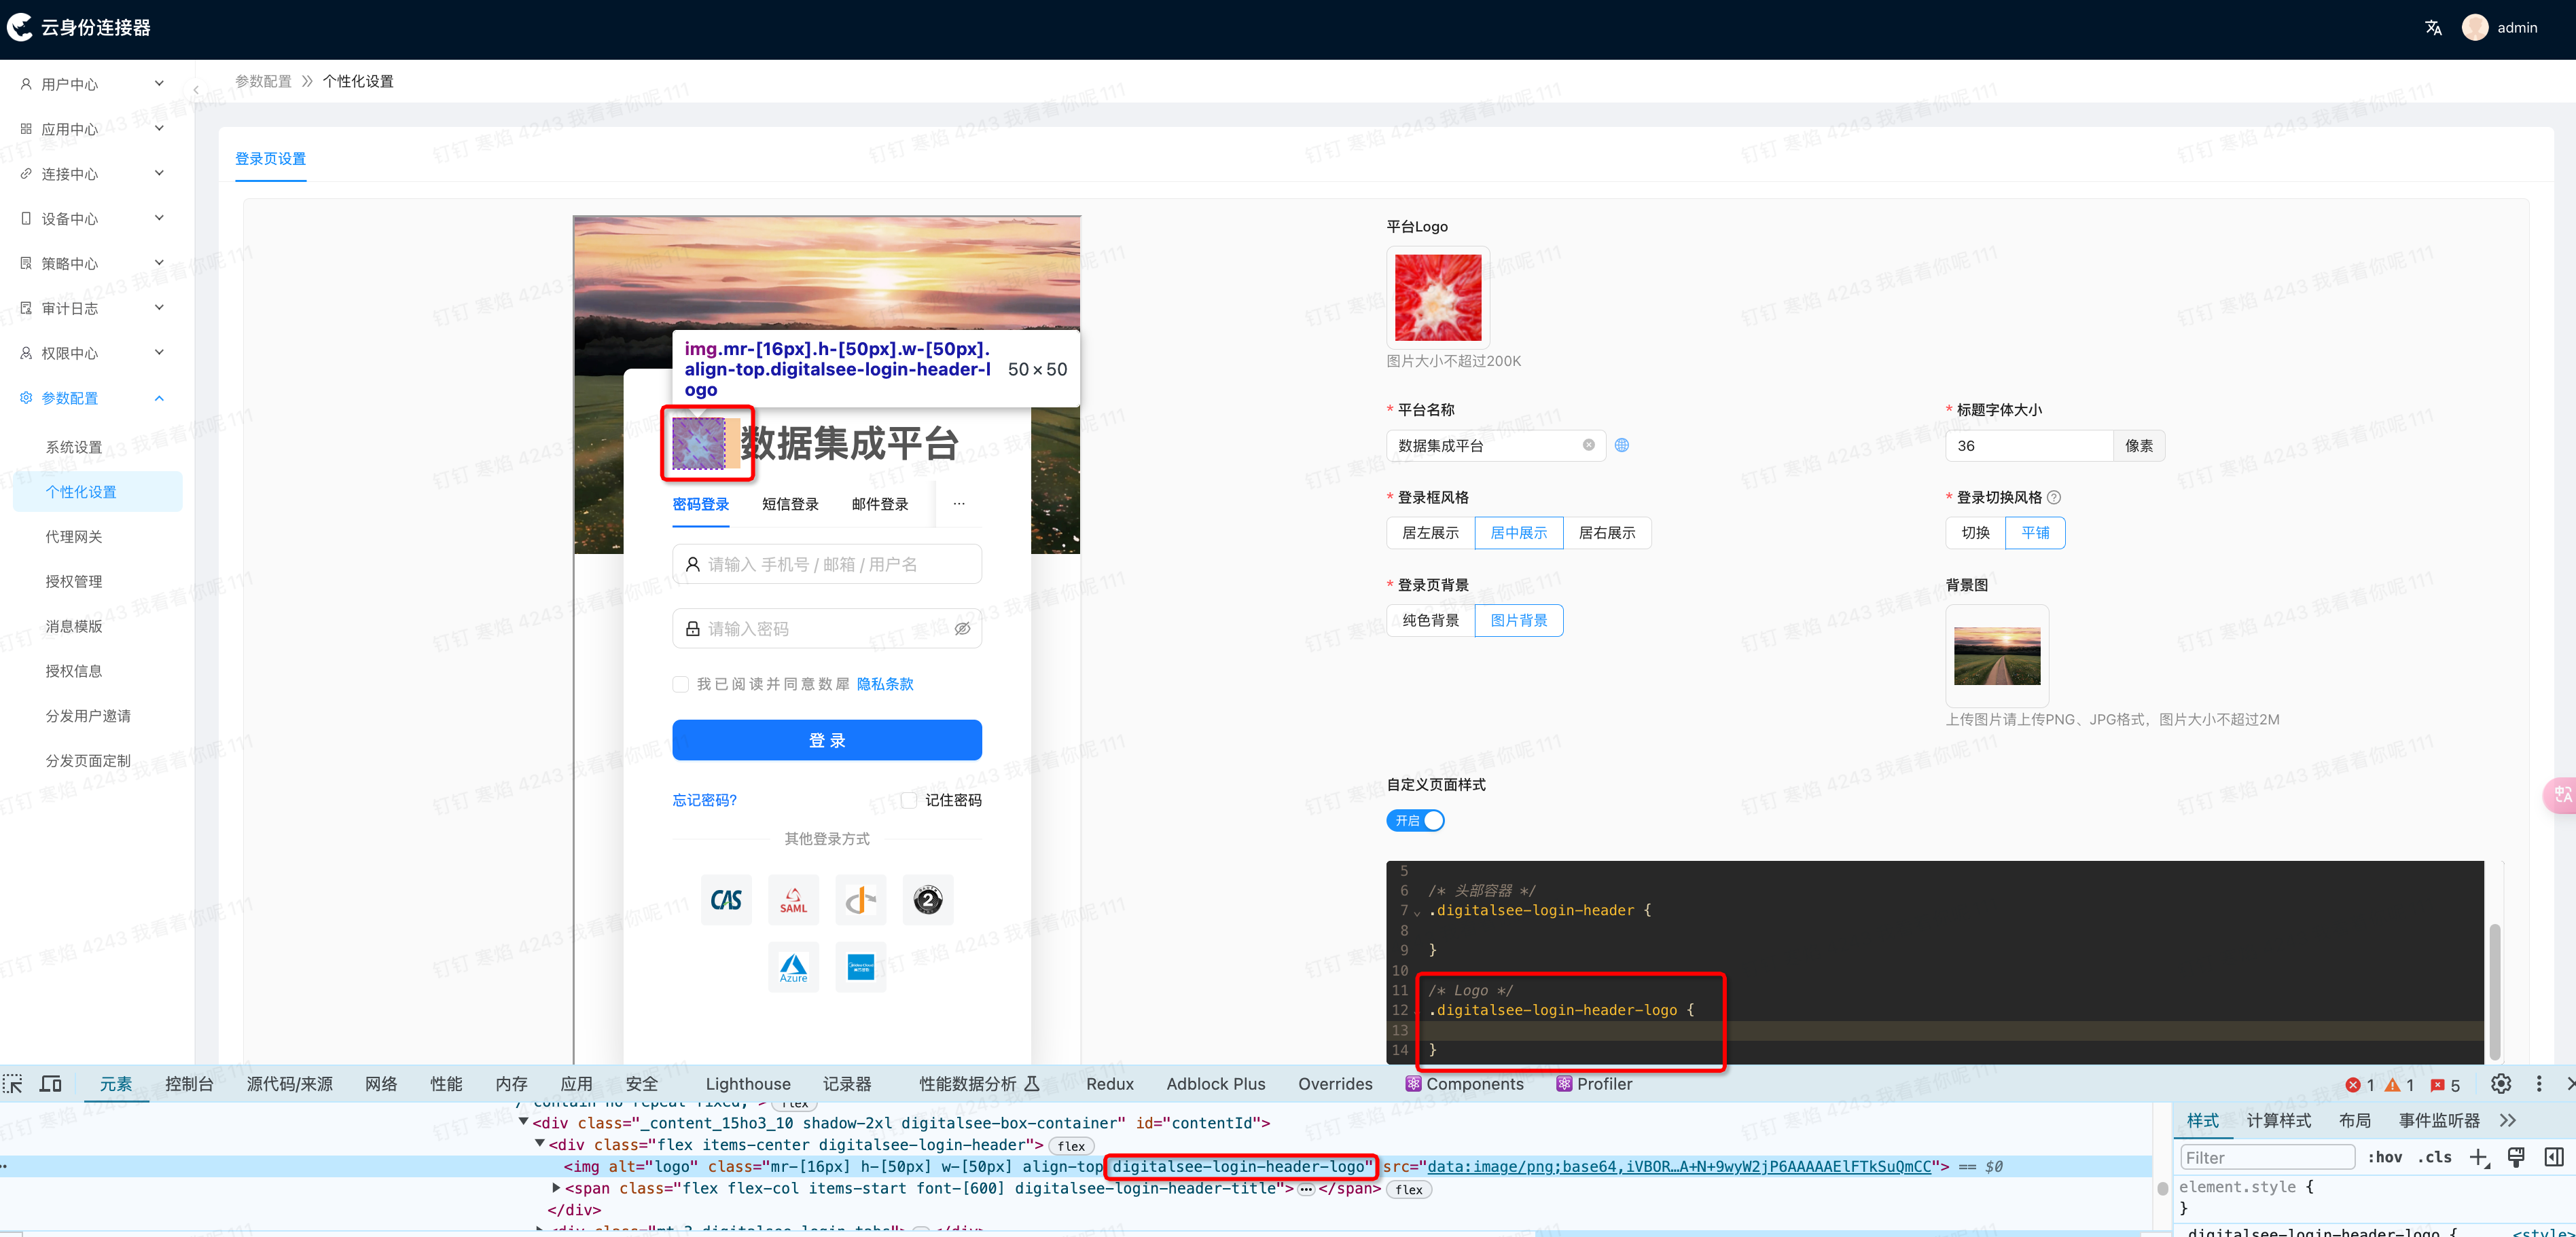Click the floating translate widget at right edge
Image resolution: width=2576 pixels, height=1237 pixels.
(x=2561, y=794)
